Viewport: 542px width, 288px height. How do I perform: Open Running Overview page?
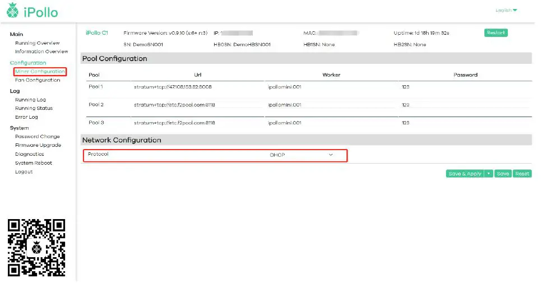[38, 43]
